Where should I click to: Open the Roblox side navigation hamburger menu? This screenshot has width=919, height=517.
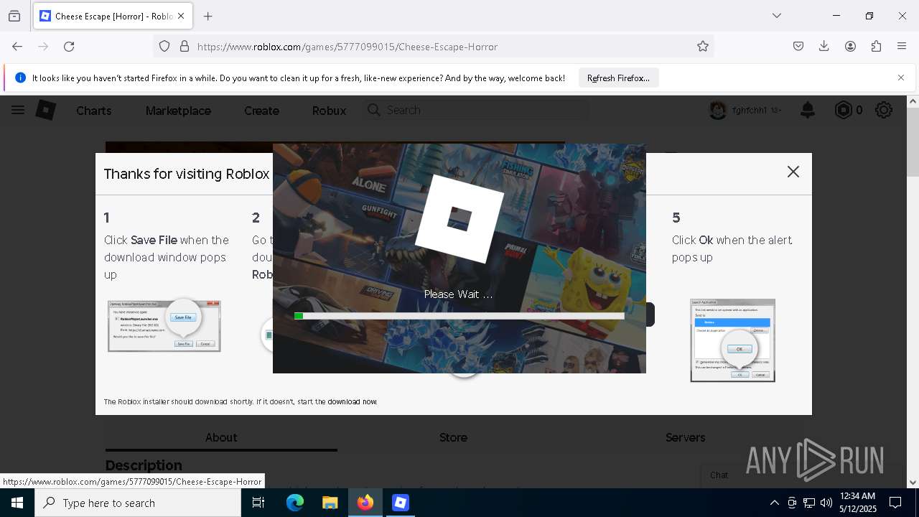click(18, 110)
